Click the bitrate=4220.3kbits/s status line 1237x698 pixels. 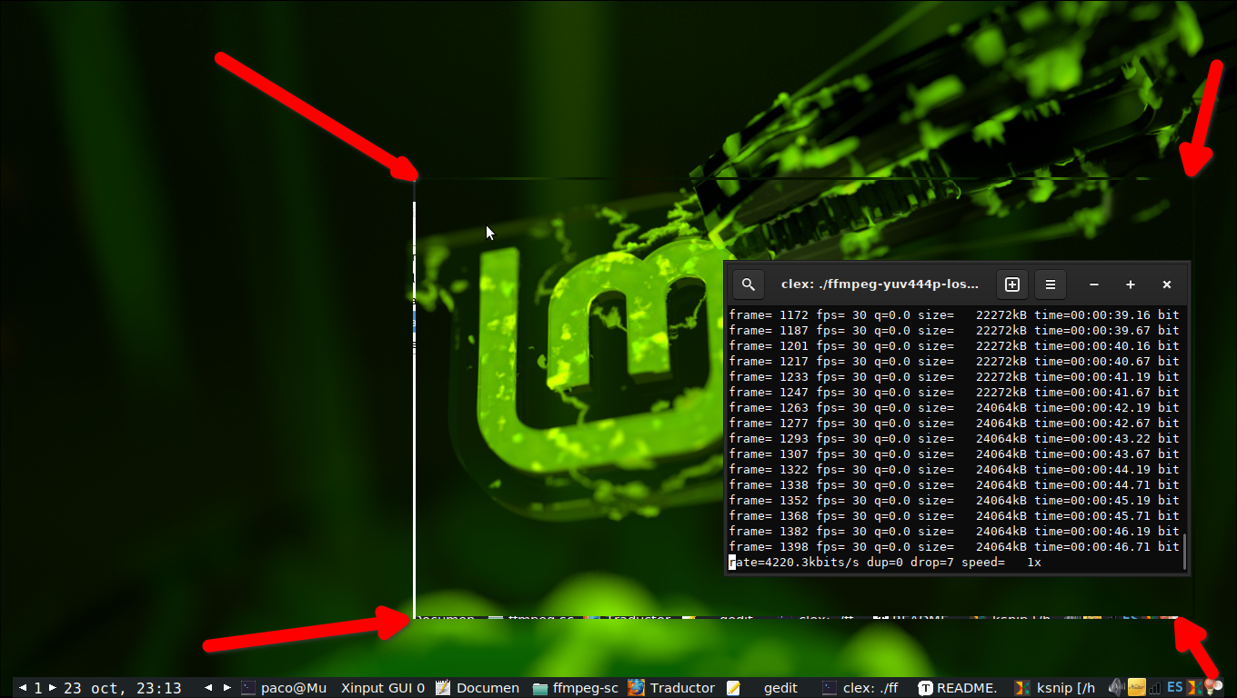coord(885,563)
